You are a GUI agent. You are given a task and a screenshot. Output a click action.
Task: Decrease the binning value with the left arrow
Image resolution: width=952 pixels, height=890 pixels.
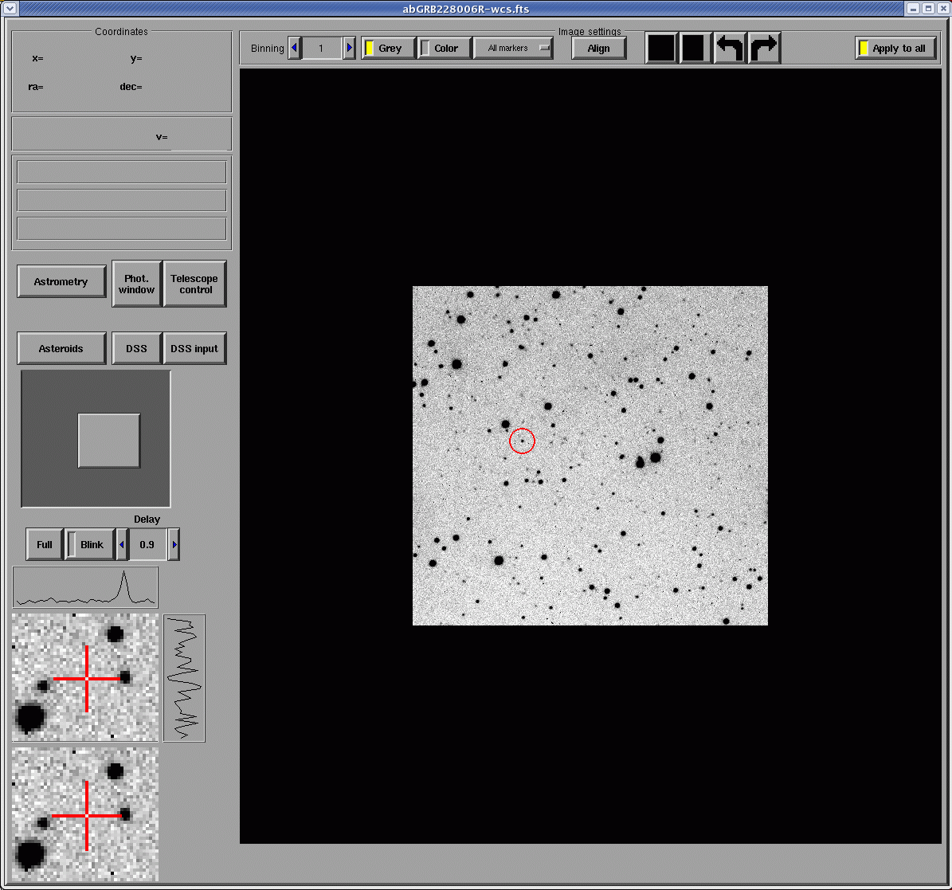(295, 48)
